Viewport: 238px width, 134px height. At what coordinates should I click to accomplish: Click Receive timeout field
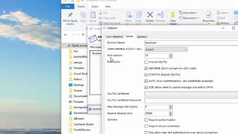(157, 114)
